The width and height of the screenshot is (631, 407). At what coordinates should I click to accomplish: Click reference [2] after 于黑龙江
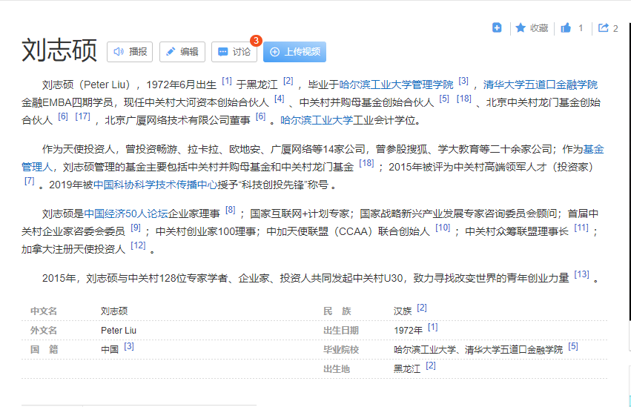[x=288, y=81]
